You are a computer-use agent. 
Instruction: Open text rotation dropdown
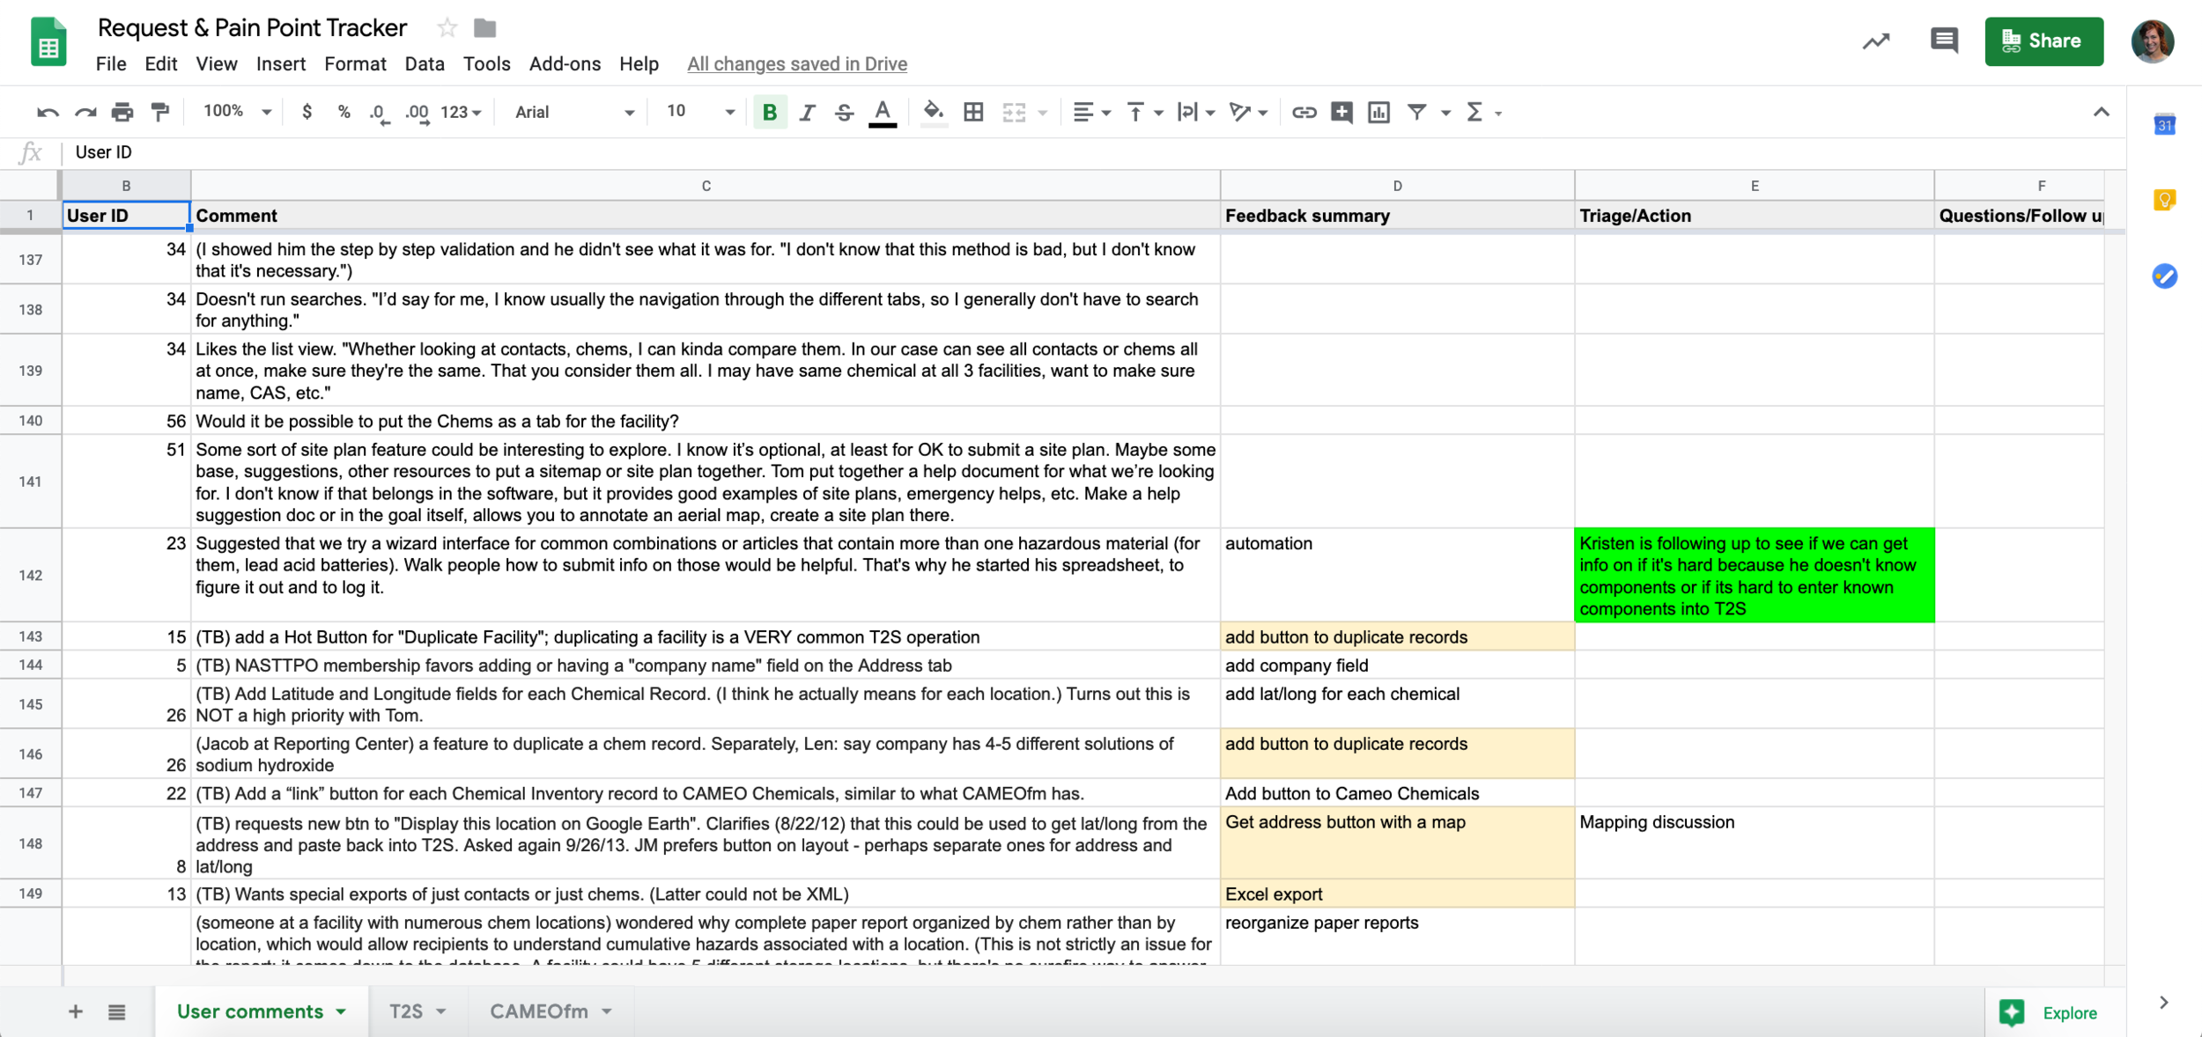click(x=1248, y=113)
